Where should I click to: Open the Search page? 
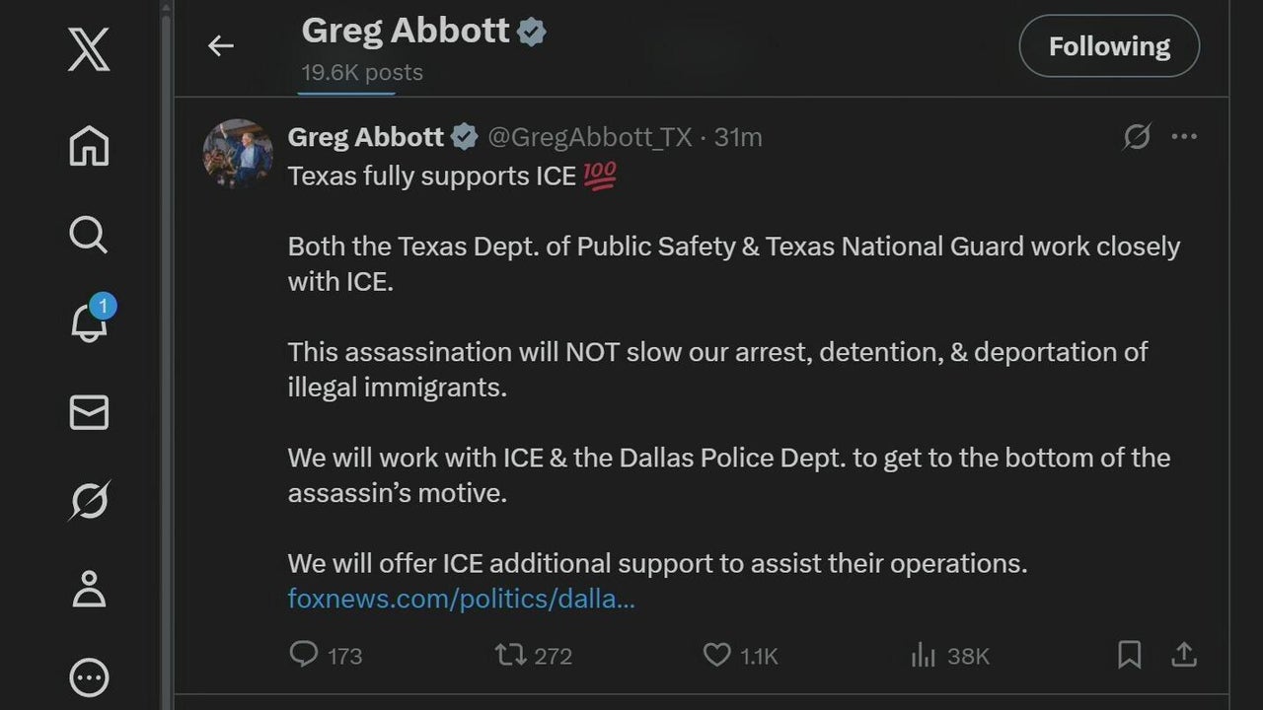[89, 235]
